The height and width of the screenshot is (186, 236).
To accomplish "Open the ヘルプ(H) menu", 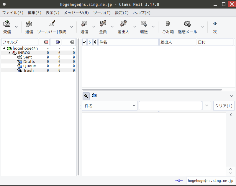I will (142, 13).
